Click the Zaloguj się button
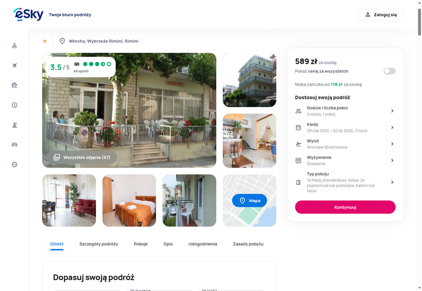 (380, 15)
